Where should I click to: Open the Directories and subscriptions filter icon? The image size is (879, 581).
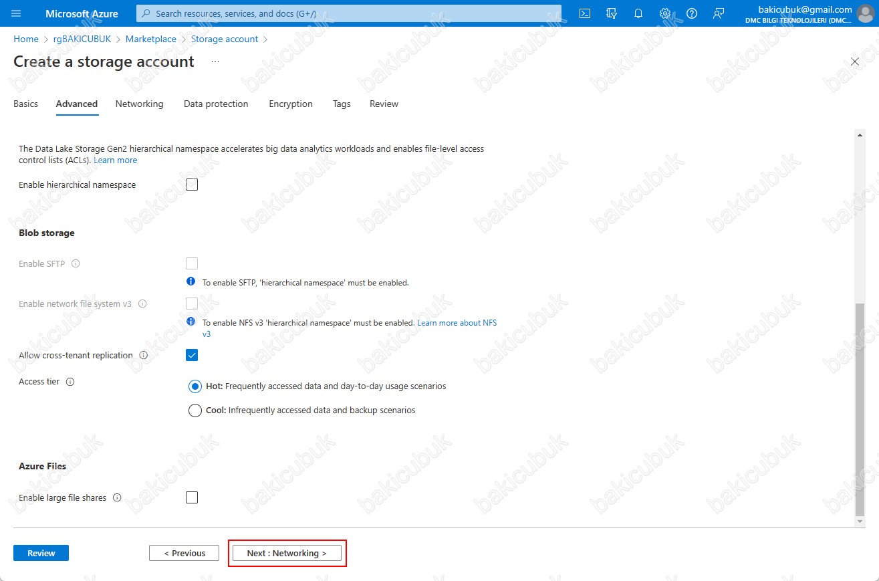tap(611, 13)
